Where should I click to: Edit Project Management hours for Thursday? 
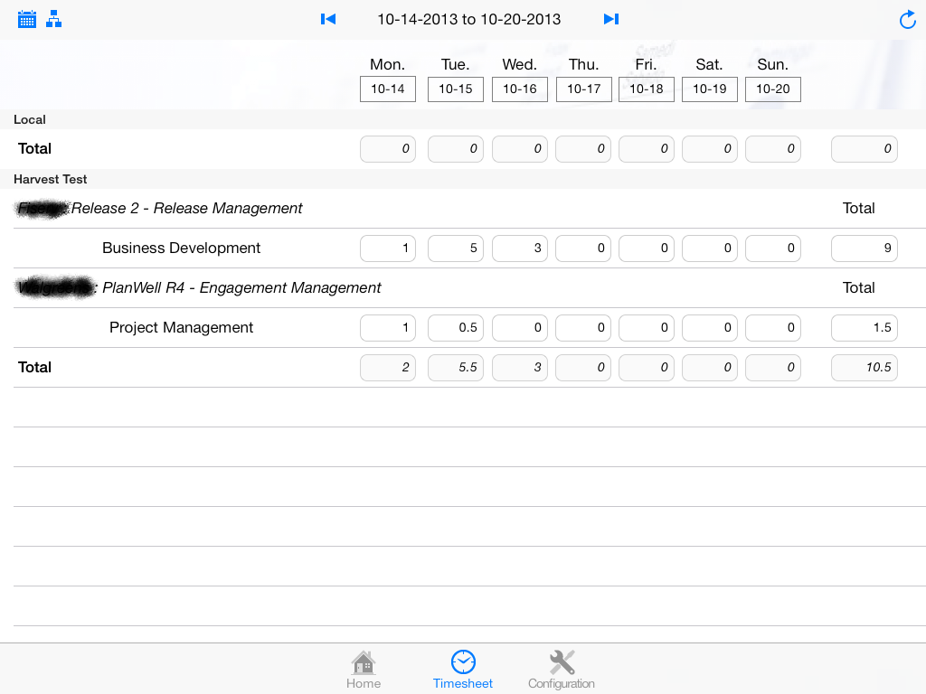pos(583,328)
